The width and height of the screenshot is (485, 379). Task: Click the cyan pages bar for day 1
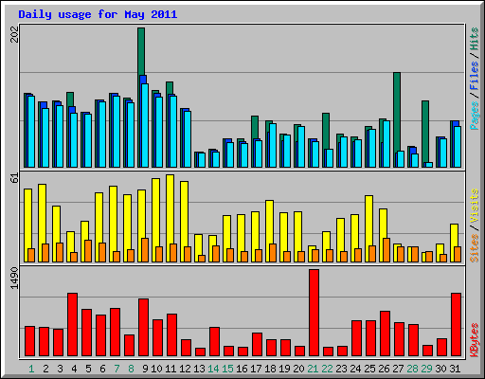pos(31,132)
